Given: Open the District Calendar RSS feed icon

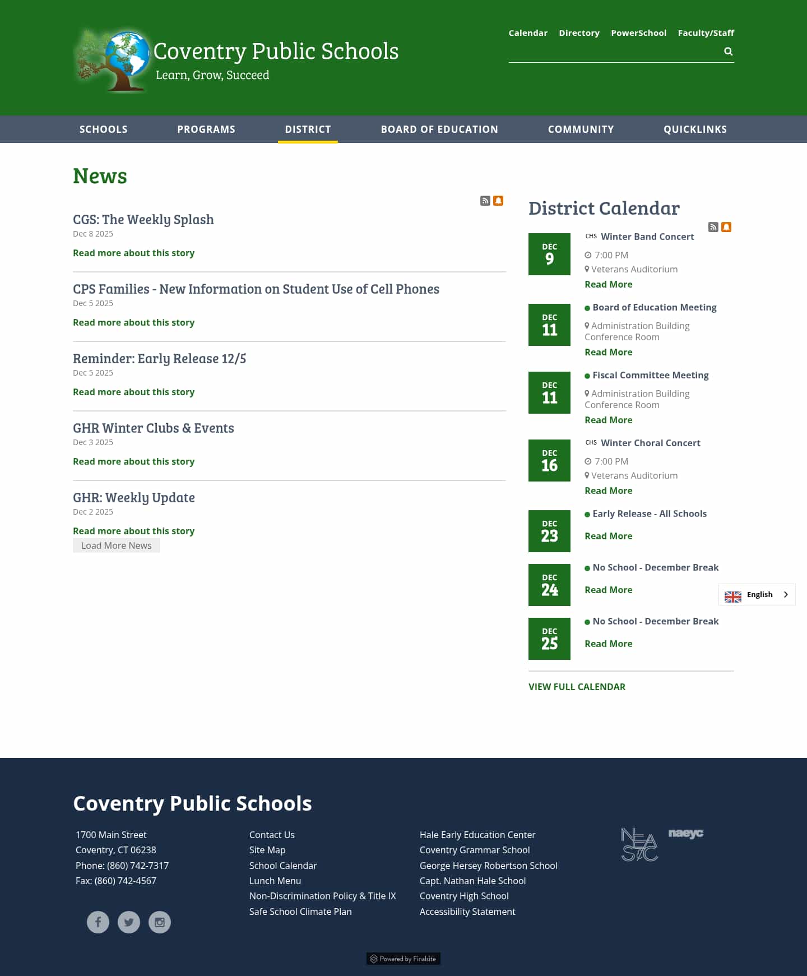Looking at the screenshot, I should click(x=713, y=227).
